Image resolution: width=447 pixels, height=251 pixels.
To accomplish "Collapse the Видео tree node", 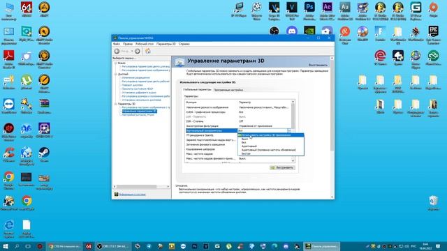I will tap(116, 63).
